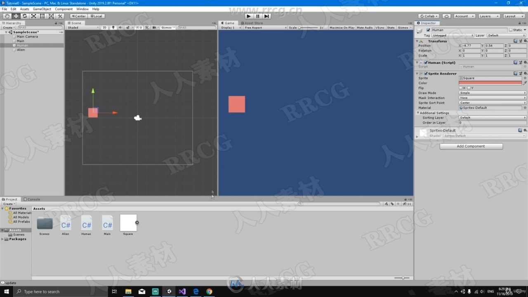Enable Flip Y checkbox
The image size is (528, 297).
coord(469,88)
